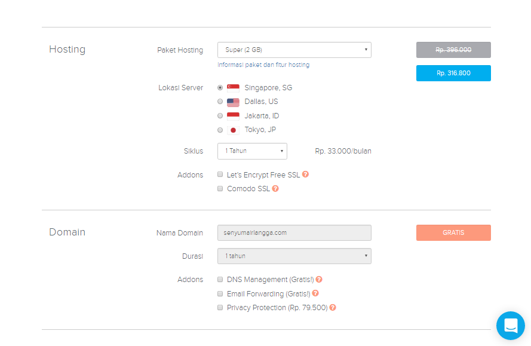Open help icon for DNS Management addon
This screenshot has width=531, height=346.
click(319, 279)
